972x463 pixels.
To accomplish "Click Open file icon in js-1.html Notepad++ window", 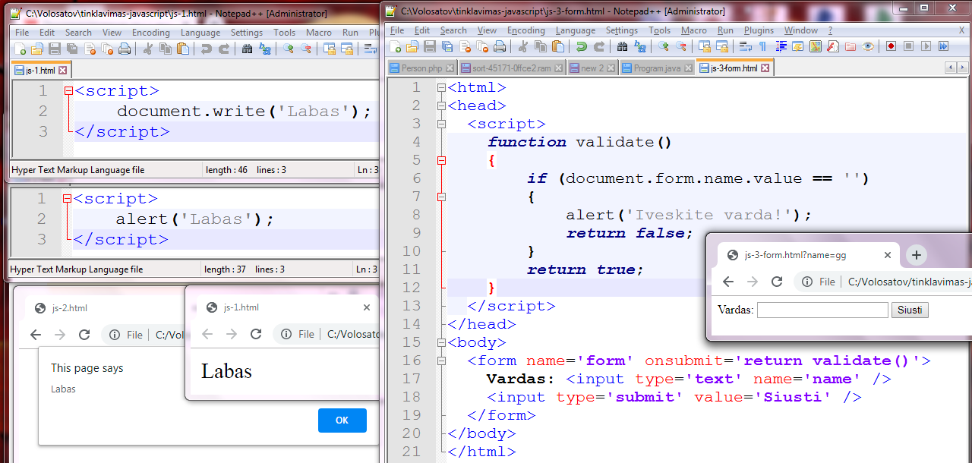I will click(37, 49).
